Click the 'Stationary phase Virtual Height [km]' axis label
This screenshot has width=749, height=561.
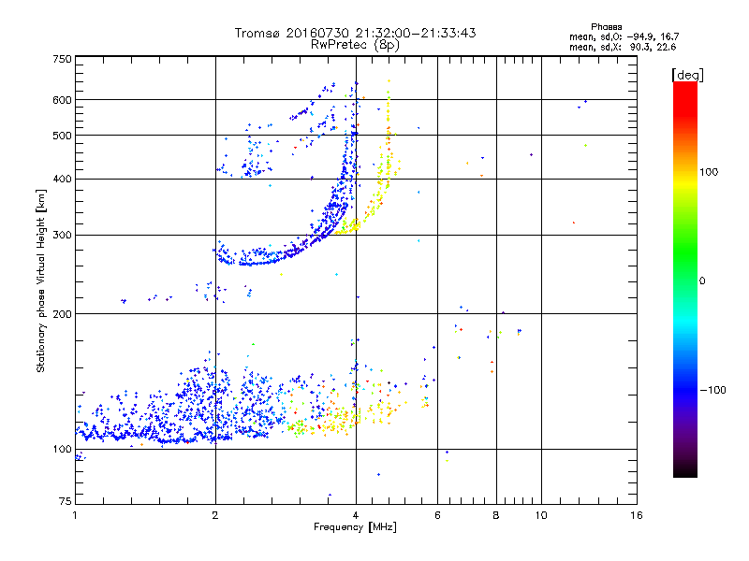click(x=41, y=280)
